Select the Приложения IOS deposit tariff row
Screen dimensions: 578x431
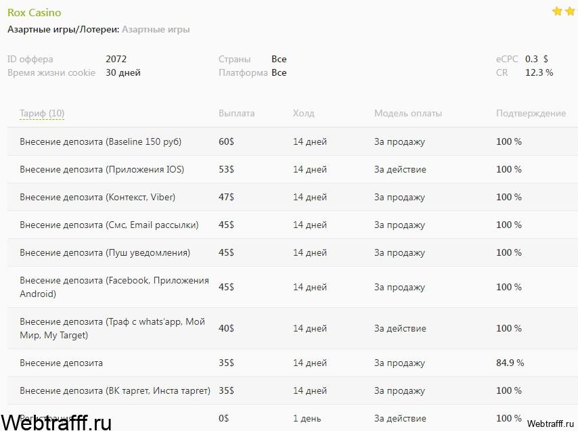[292, 169]
